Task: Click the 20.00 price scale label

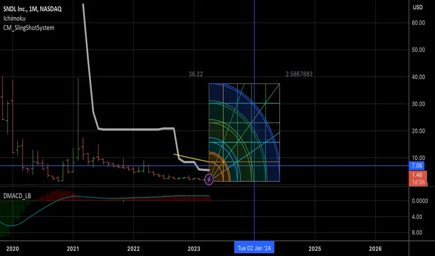Action: tap(418, 131)
